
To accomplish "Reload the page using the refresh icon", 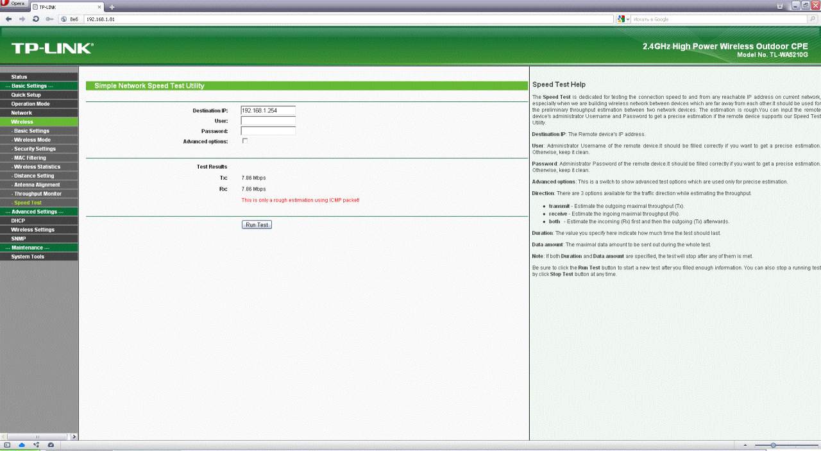I will (x=36, y=19).
